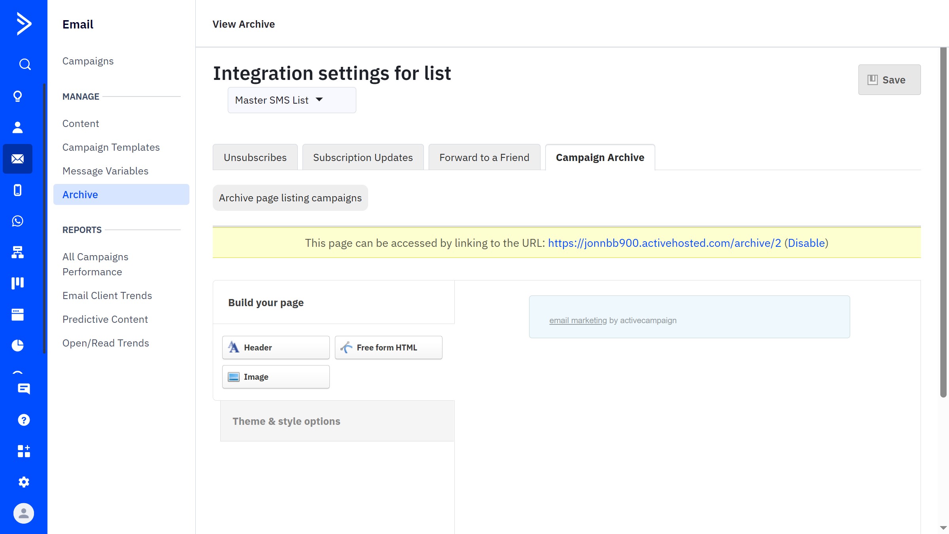Click the Settings gear icon
The height and width of the screenshot is (534, 949).
(x=24, y=482)
